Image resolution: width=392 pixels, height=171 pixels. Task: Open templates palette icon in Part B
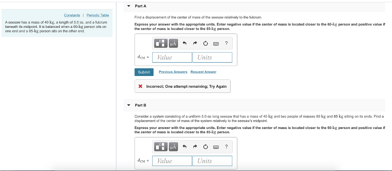coord(161,147)
